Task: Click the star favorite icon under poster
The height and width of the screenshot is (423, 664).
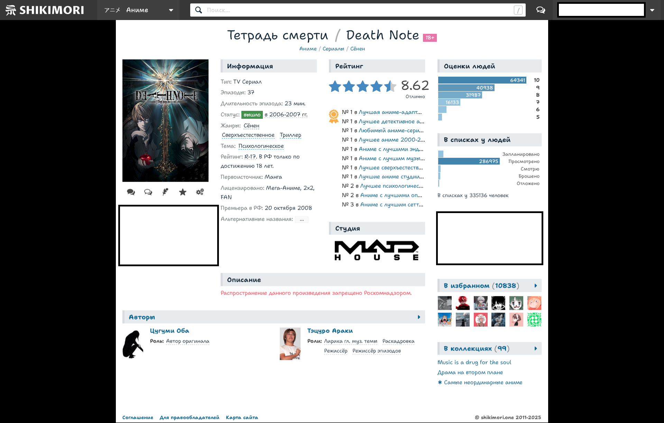Action: 183,192
